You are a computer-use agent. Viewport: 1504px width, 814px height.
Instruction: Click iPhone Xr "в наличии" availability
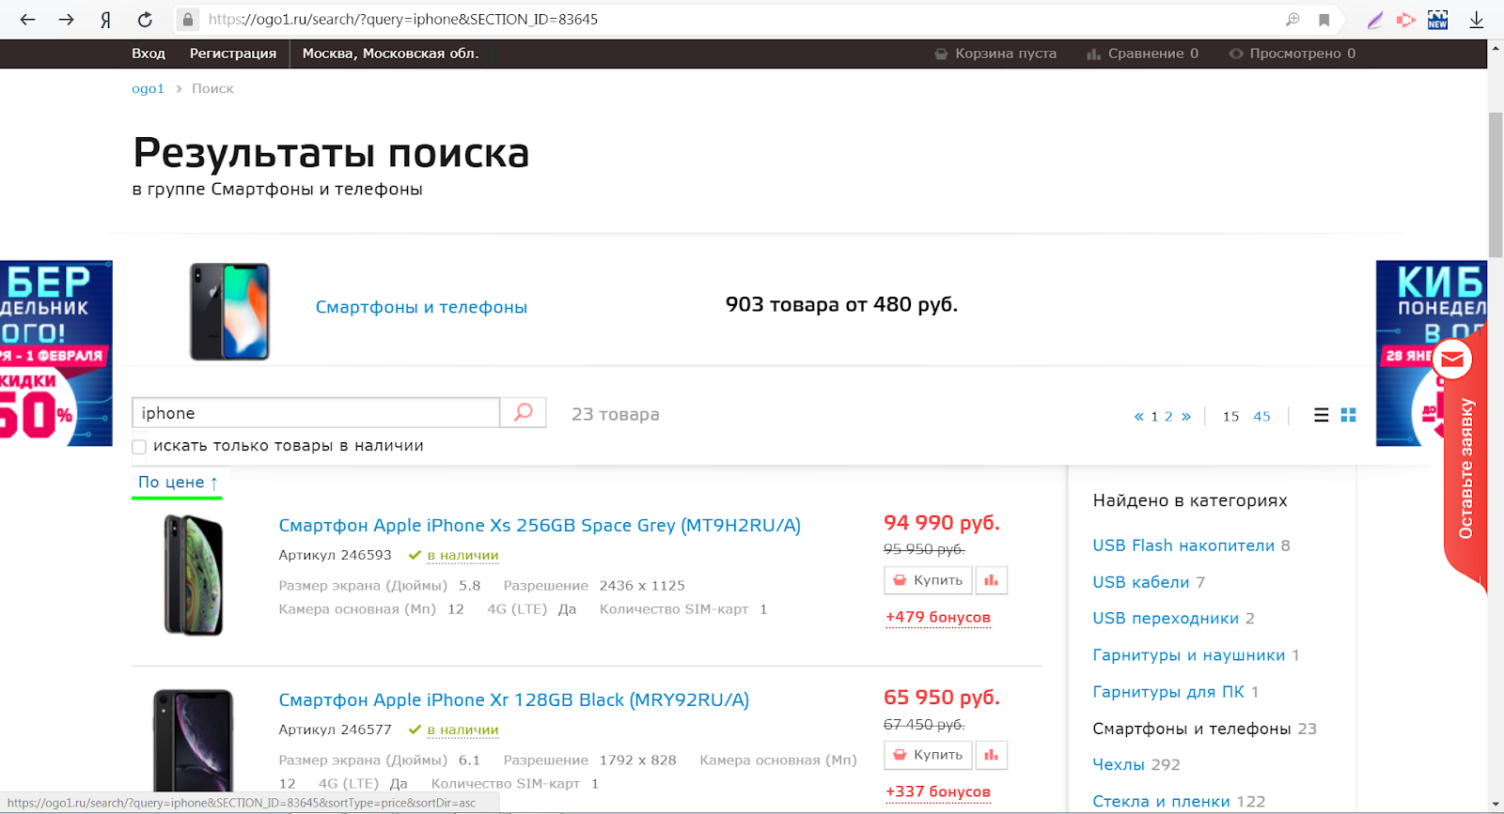coord(462,730)
